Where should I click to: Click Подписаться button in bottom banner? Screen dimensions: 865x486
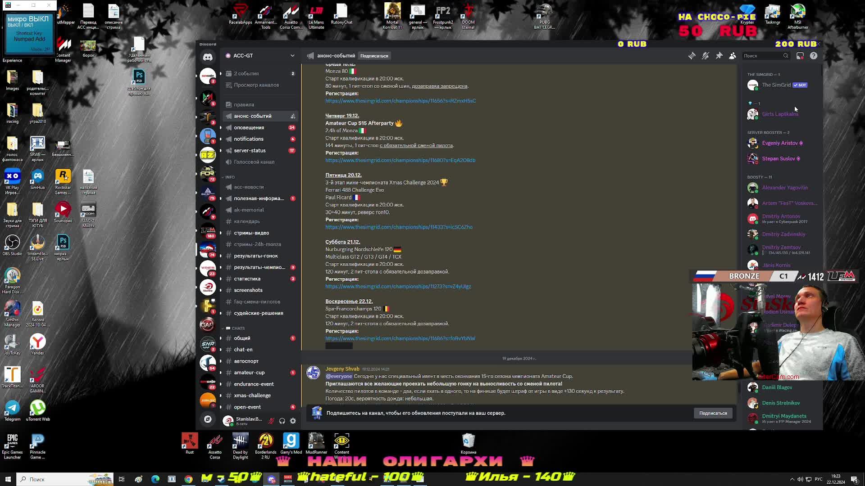(713, 413)
